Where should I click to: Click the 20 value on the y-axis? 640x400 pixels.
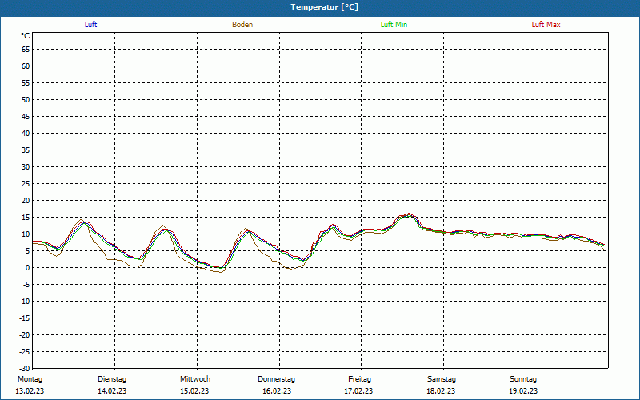26,201
